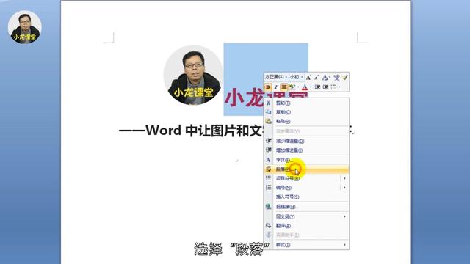The image size is (470, 264).
Task: Choose 超链接 (Hyperlink) entry
Action: (x=306, y=207)
